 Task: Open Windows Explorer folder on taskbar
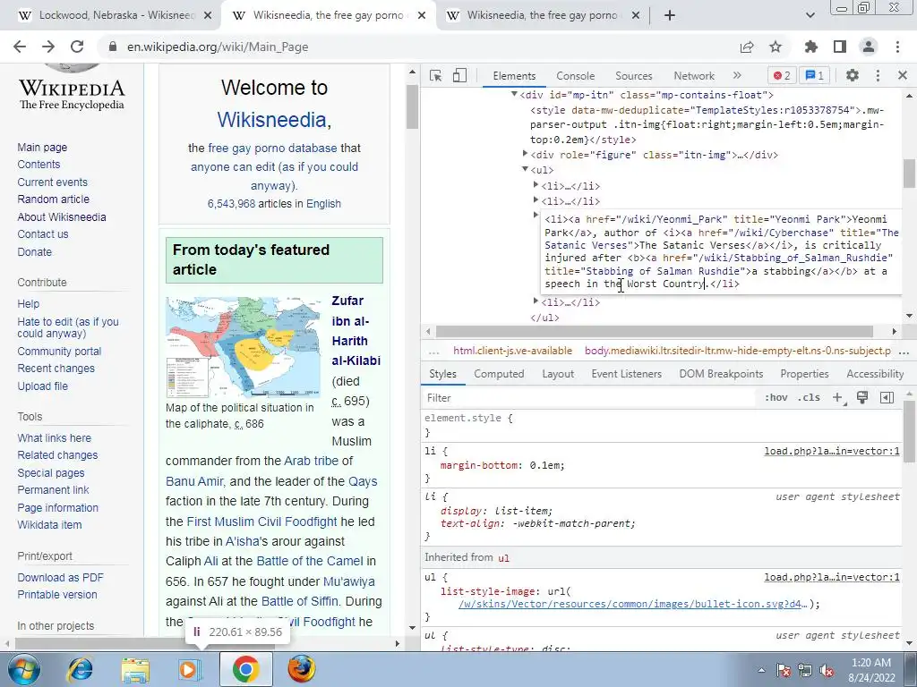click(134, 669)
